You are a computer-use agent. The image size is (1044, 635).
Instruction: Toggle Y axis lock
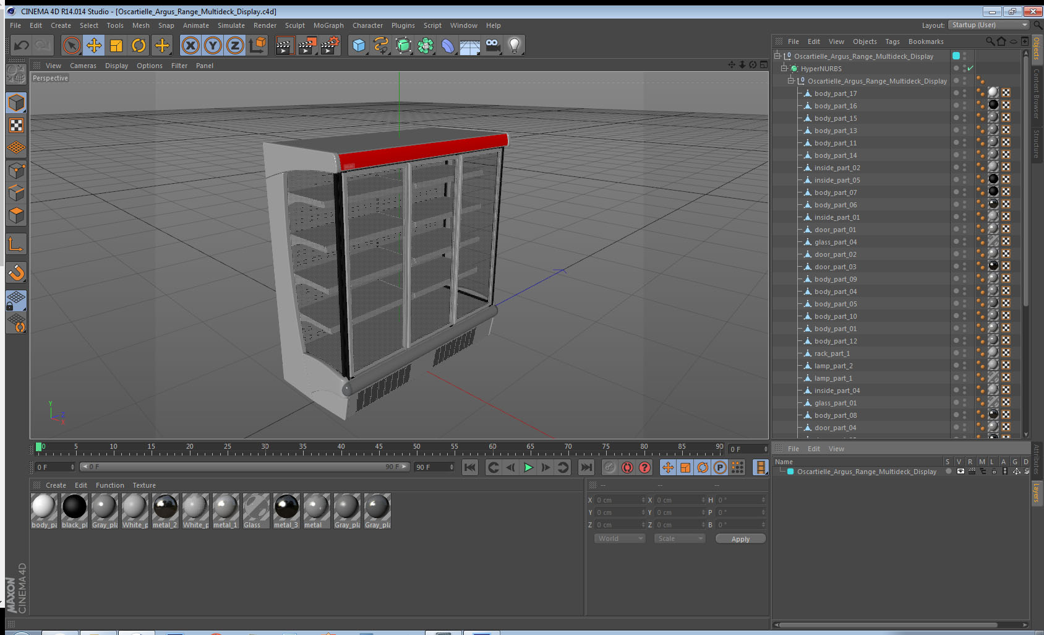click(x=213, y=45)
